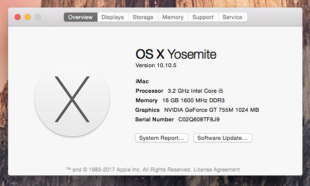
Task: Click the System Report... button
Action: coord(161,138)
